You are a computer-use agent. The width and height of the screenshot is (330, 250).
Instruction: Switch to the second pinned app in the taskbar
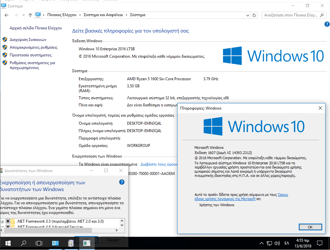(71, 244)
